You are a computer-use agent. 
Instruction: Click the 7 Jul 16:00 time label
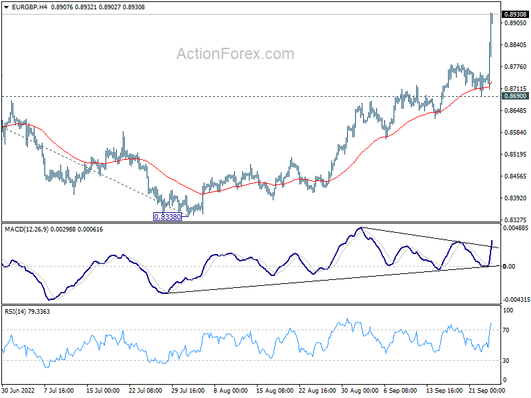tap(59, 391)
